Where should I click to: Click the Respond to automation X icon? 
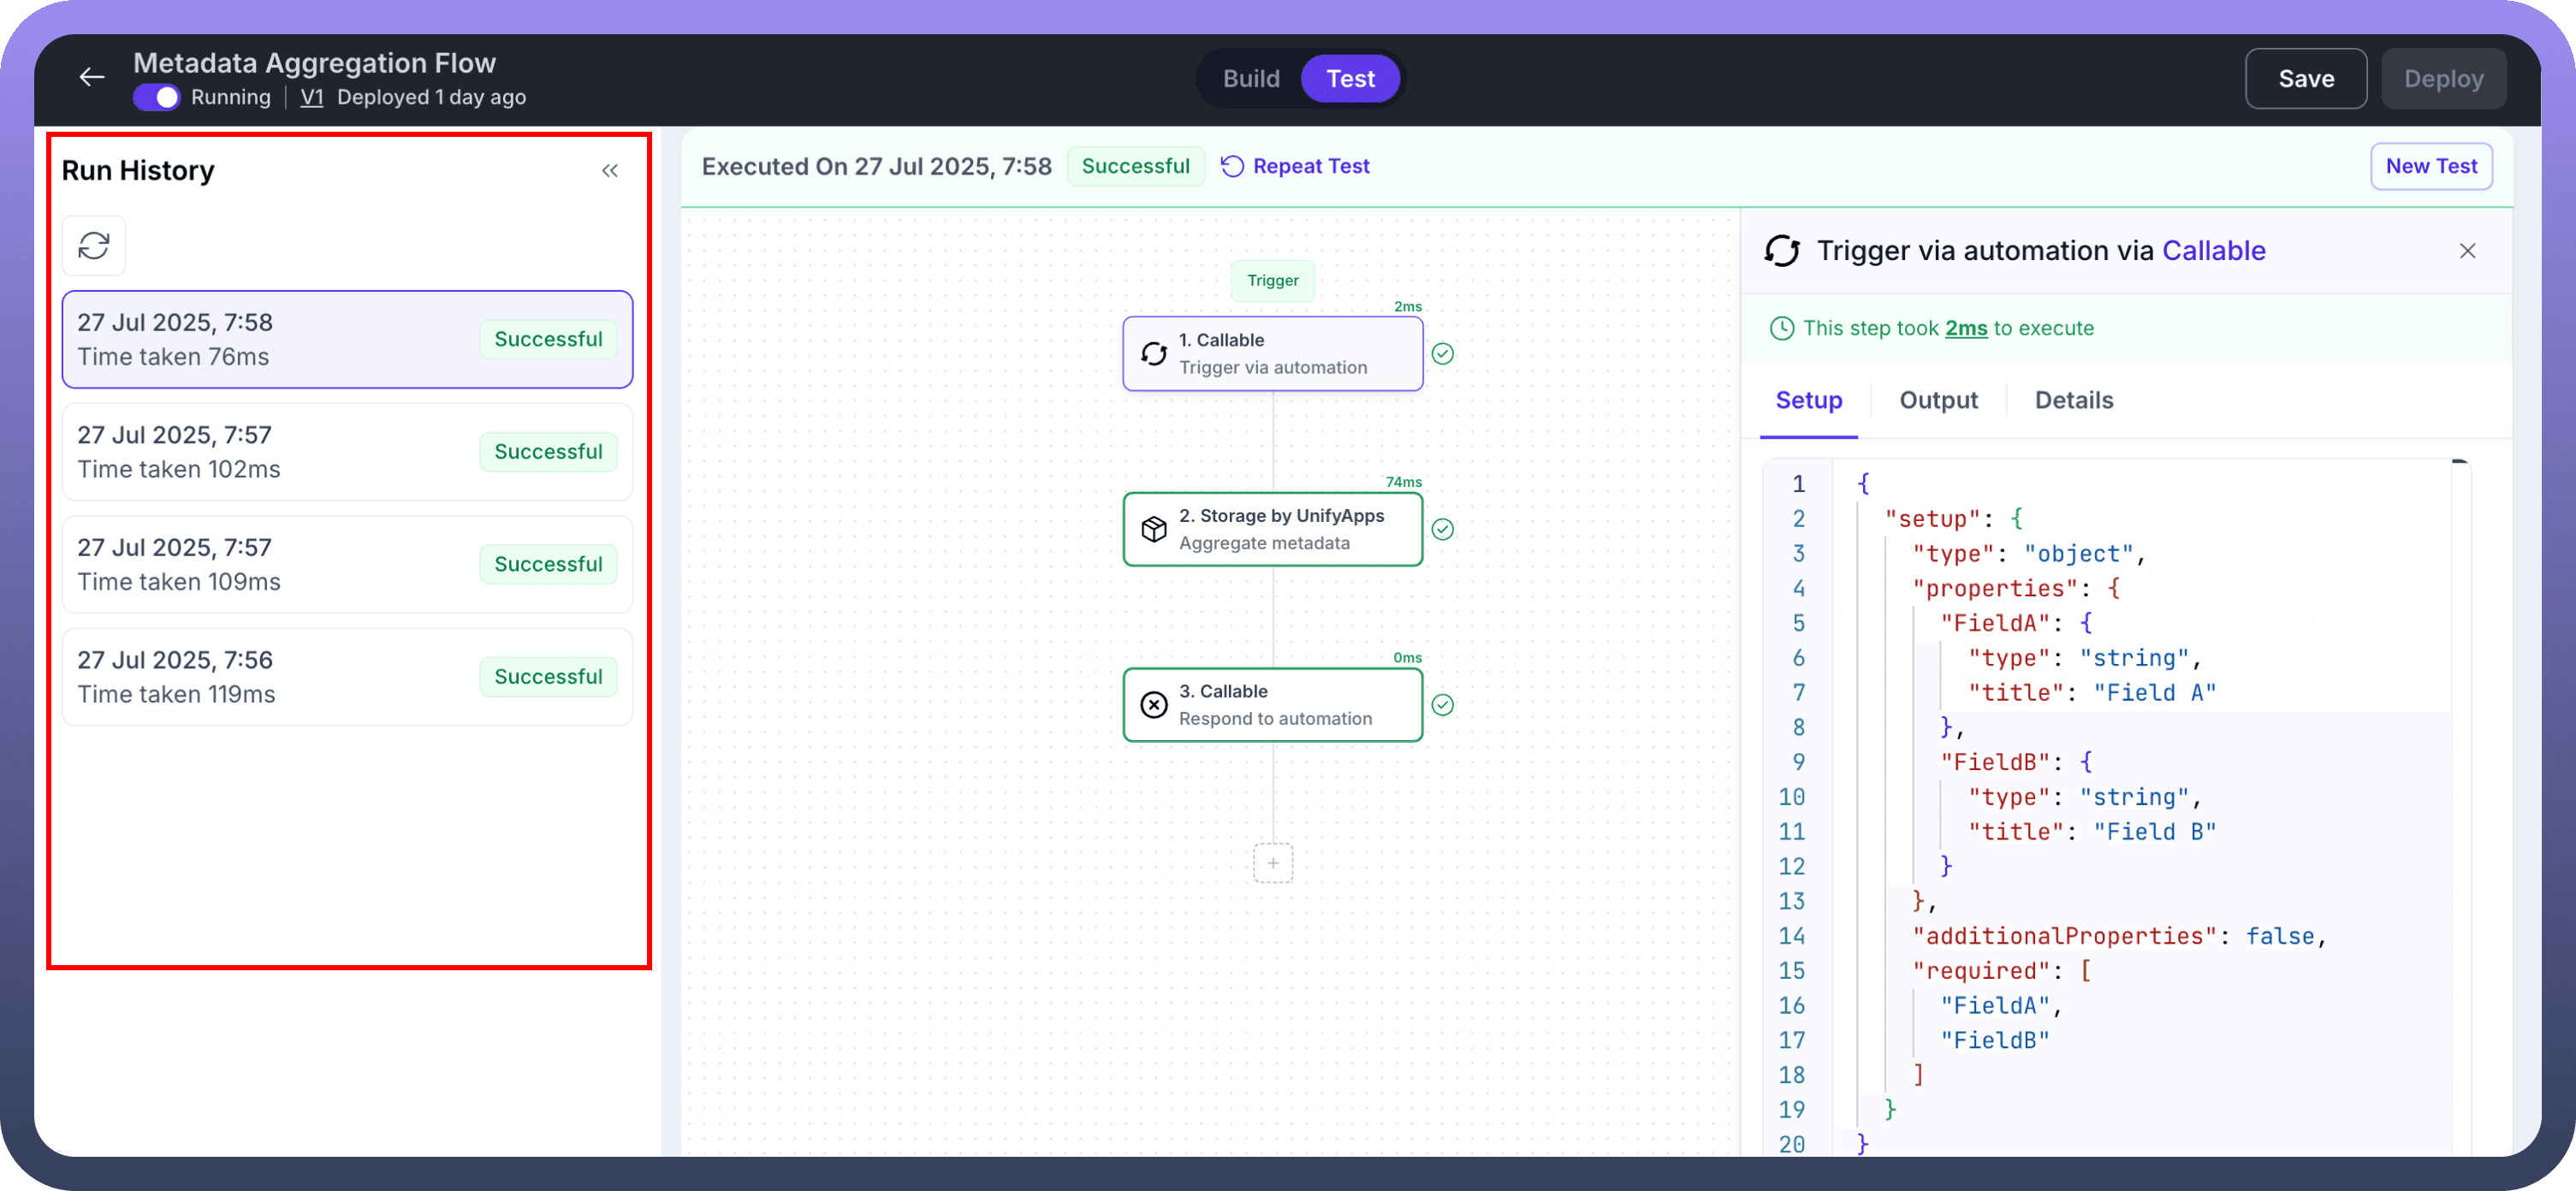click(x=1153, y=705)
